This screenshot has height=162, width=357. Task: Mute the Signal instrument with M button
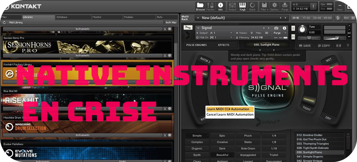[x=293, y=37]
